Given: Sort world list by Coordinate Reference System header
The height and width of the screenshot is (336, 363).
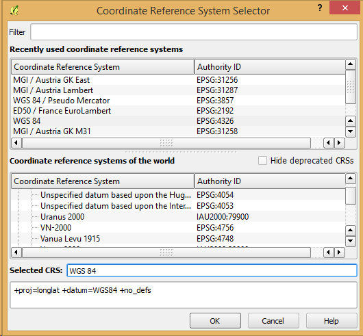Looking at the screenshot, I should tap(103, 181).
